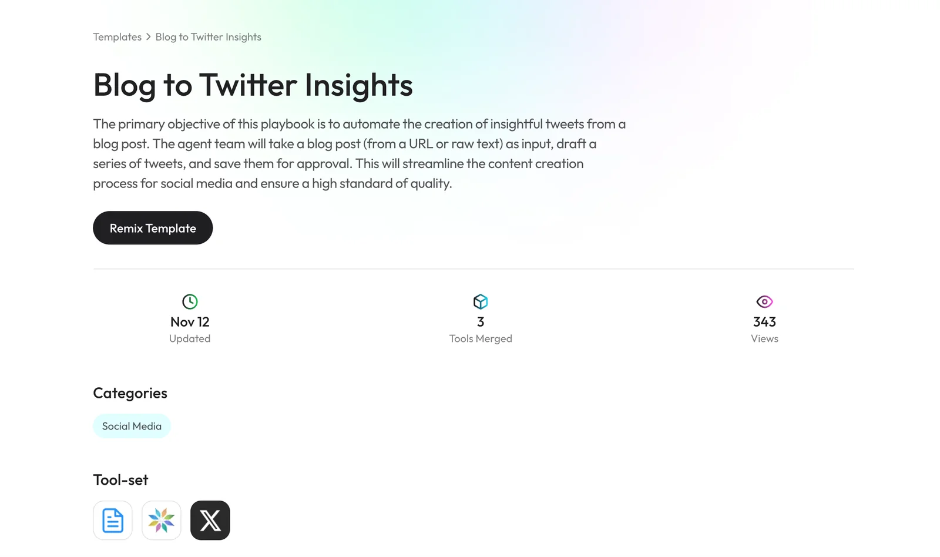The height and width of the screenshot is (557, 940).
Task: Click the Tool-set heading
Action: pyautogui.click(x=120, y=480)
